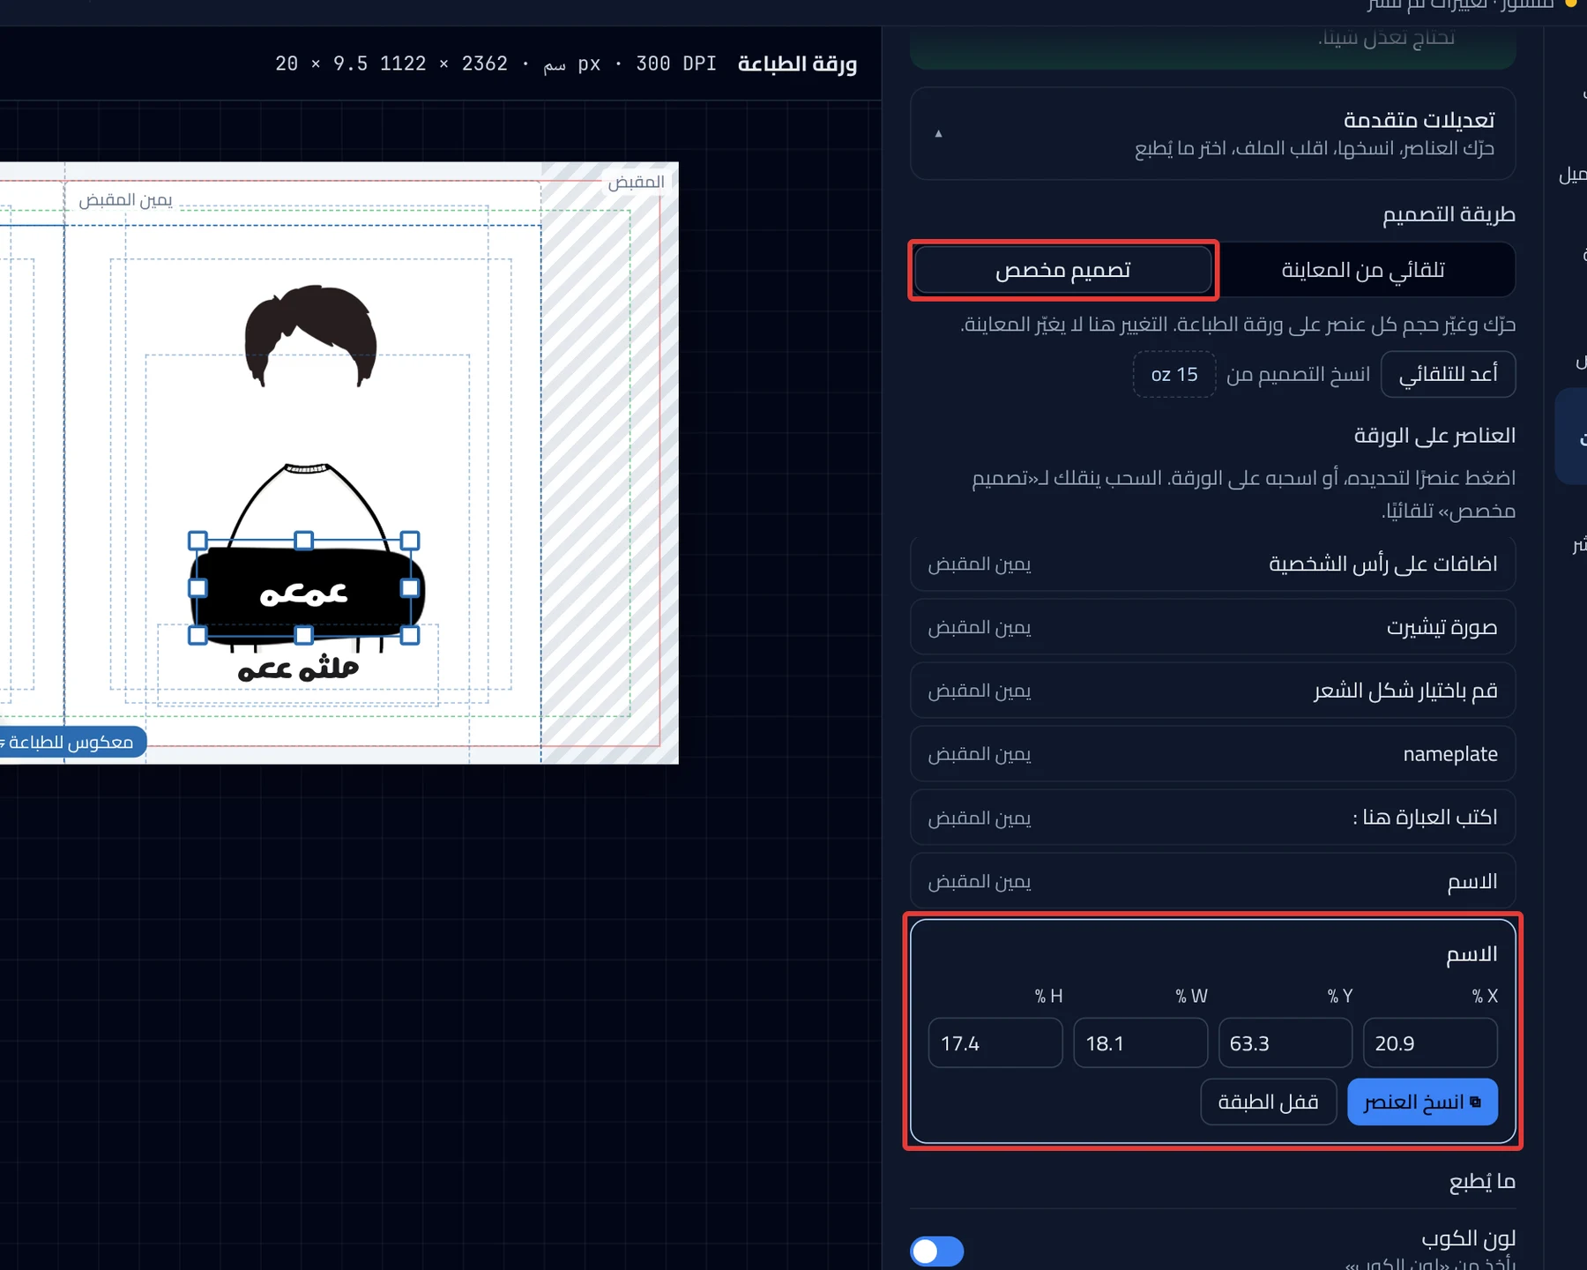Select the تصميم مخصص design mode tab
The image size is (1587, 1270).
(1062, 270)
